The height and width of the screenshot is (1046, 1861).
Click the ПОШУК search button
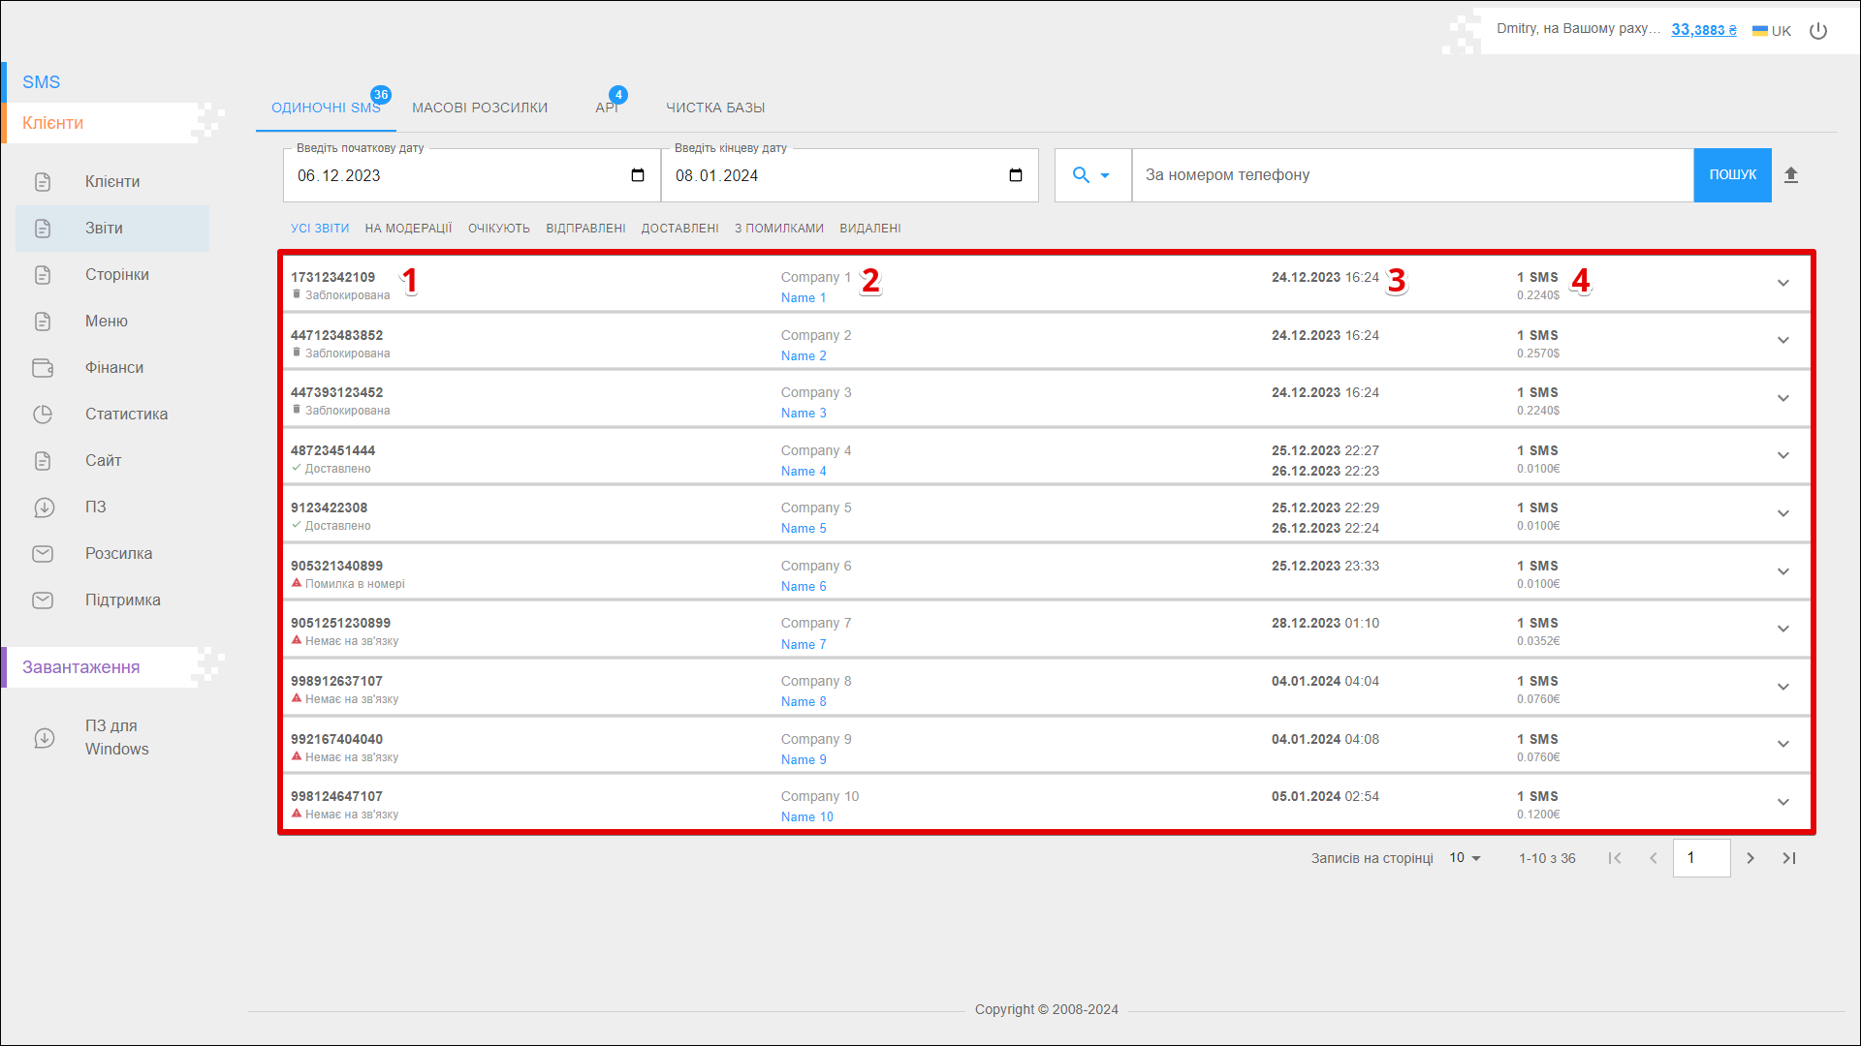(x=1732, y=175)
